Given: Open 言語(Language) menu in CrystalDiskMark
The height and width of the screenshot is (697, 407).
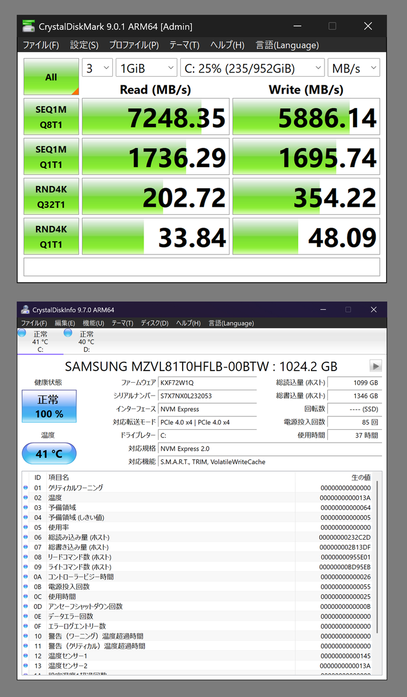Looking at the screenshot, I should tap(287, 45).
